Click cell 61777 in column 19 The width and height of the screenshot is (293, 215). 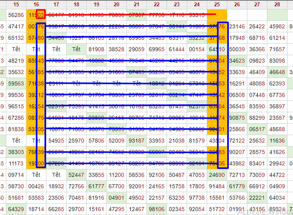(x=96, y=186)
